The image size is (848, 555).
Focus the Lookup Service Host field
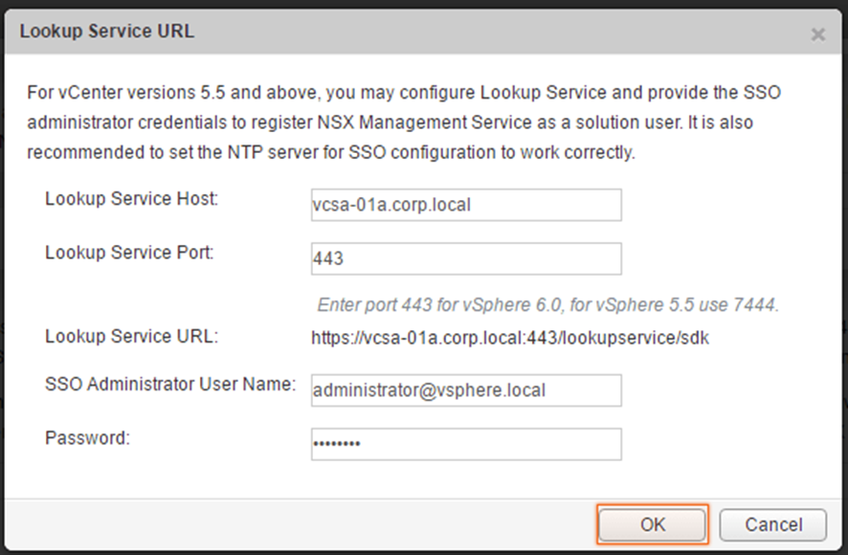tap(466, 205)
